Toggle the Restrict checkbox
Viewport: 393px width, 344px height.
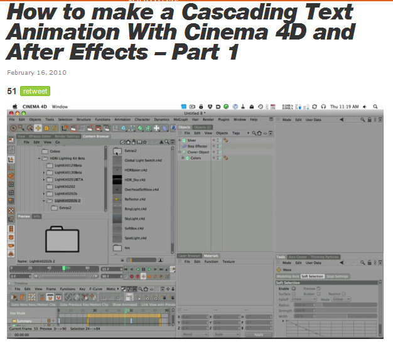pyautogui.click(x=343, y=294)
